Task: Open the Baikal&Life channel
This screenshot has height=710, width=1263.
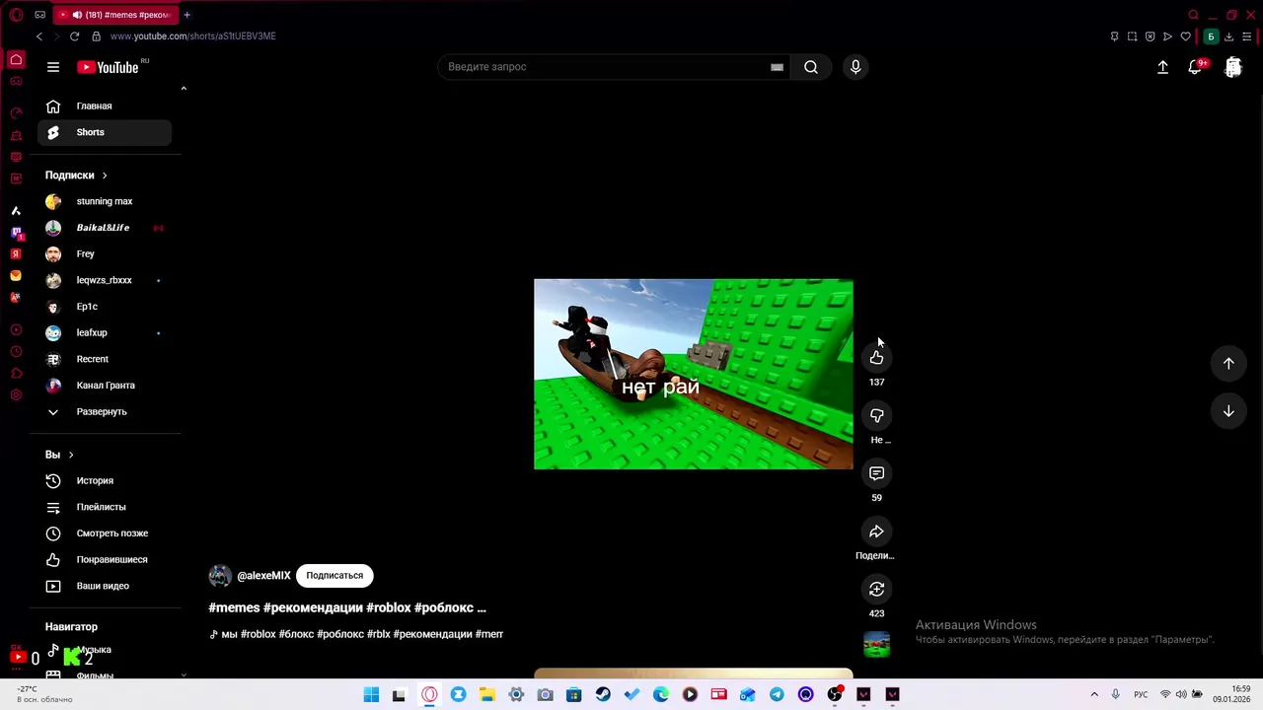Action: pos(105,228)
